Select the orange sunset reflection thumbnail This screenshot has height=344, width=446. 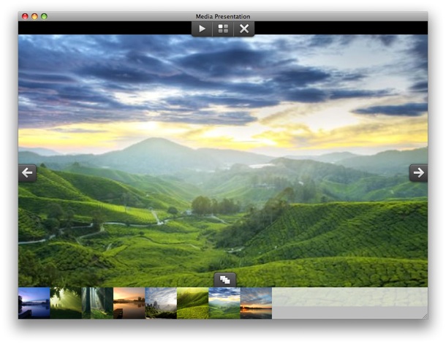129,303
